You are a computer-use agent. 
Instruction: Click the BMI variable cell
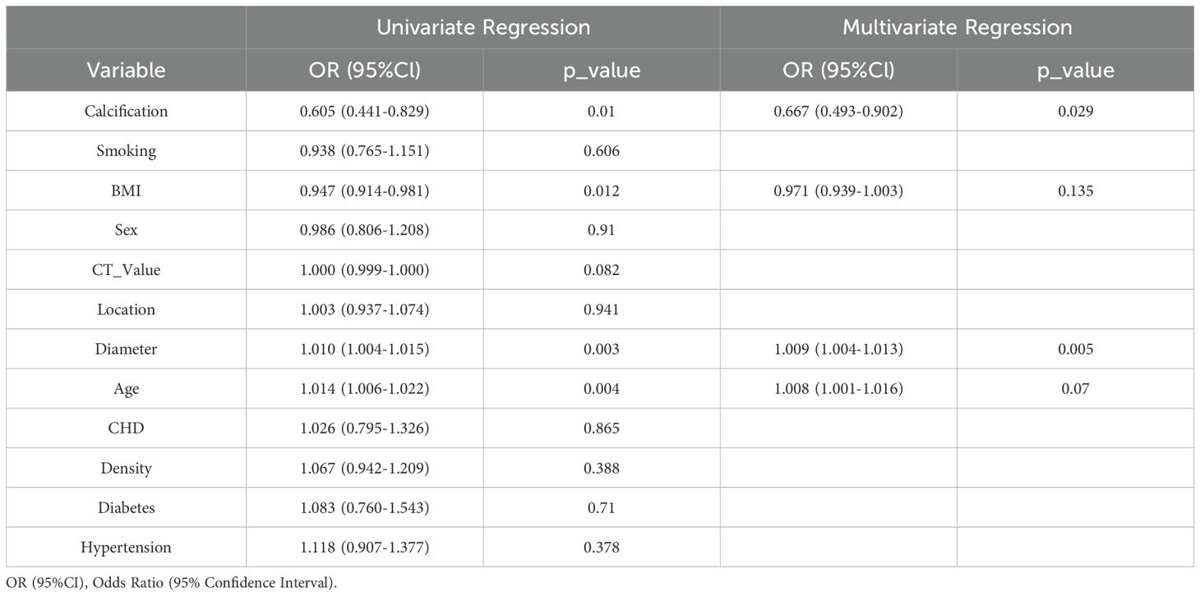[126, 190]
